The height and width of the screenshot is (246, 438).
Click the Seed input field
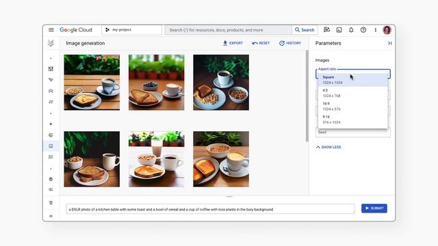353,133
